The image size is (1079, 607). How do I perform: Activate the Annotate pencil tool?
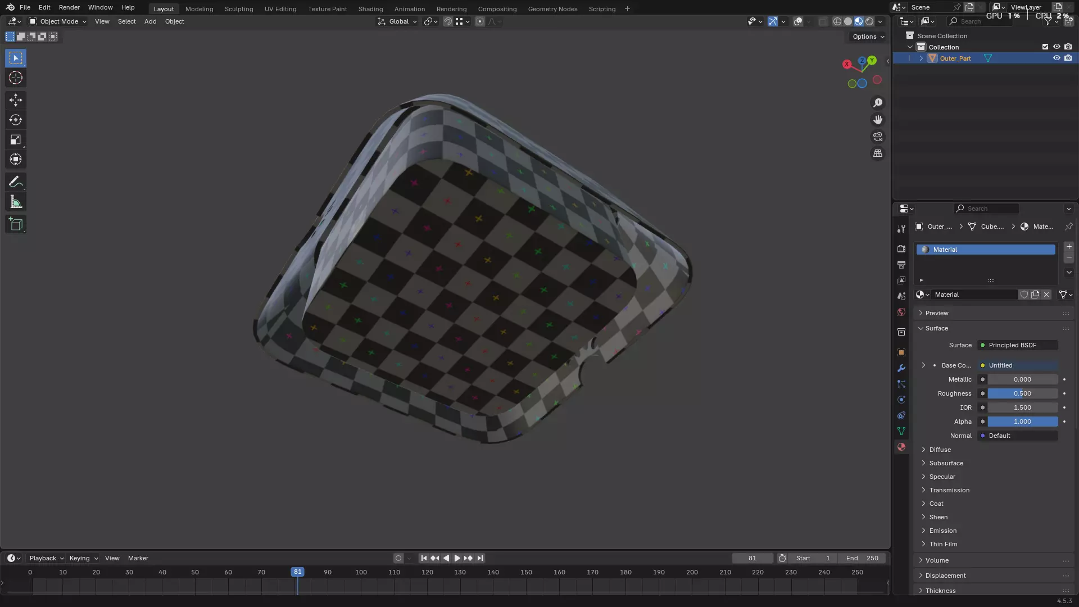click(x=16, y=182)
